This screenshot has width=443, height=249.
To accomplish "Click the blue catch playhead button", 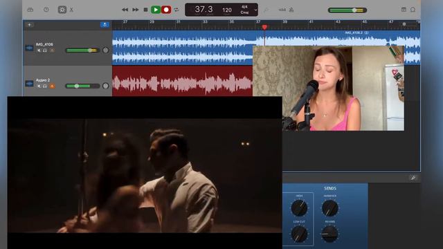I will [x=105, y=25].
